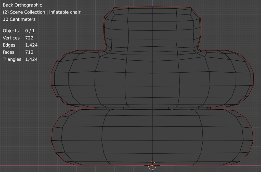Click the seam between middle and bottom cushions
261x172 pixels.
(152, 109)
